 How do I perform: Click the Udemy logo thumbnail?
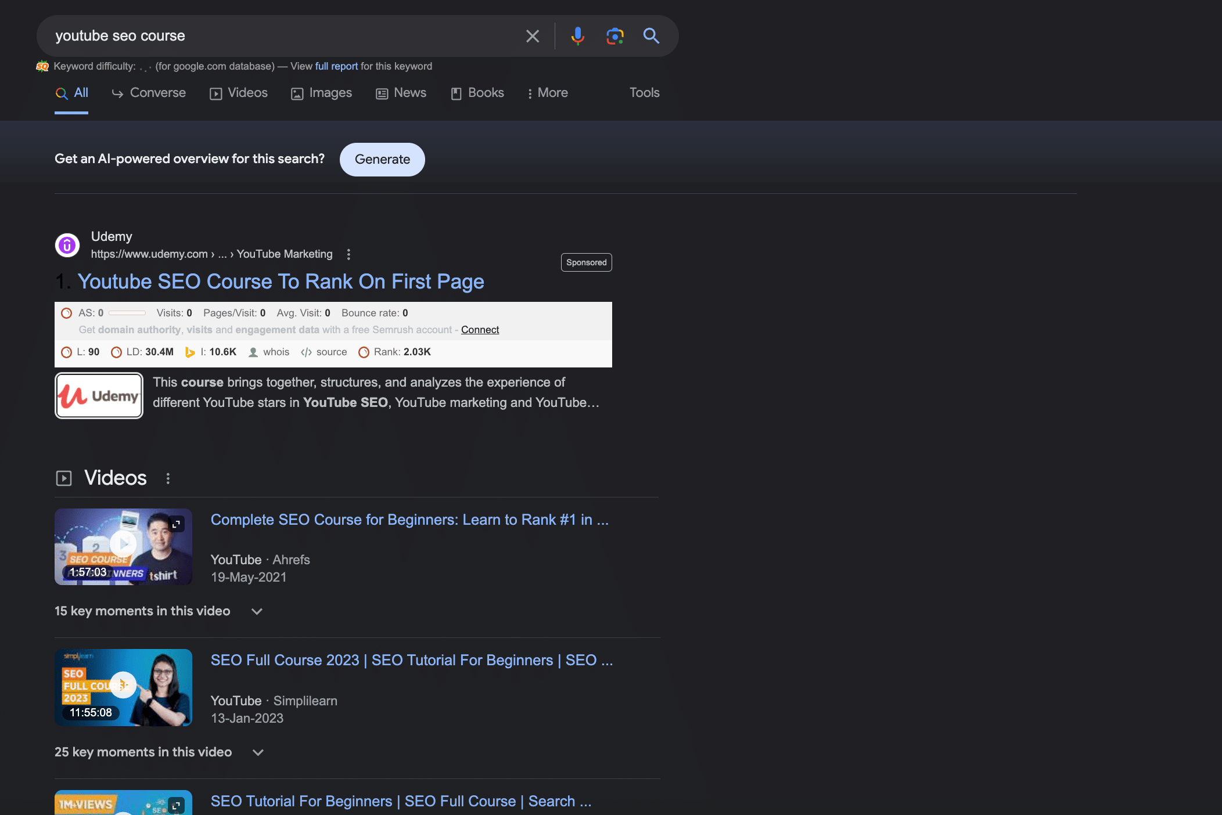(99, 396)
